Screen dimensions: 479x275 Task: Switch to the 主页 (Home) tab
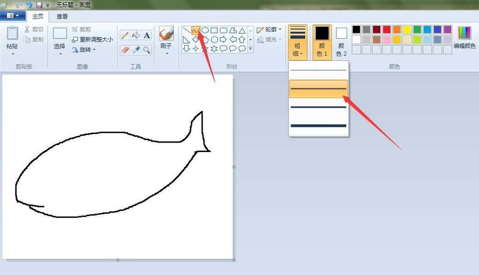point(38,16)
